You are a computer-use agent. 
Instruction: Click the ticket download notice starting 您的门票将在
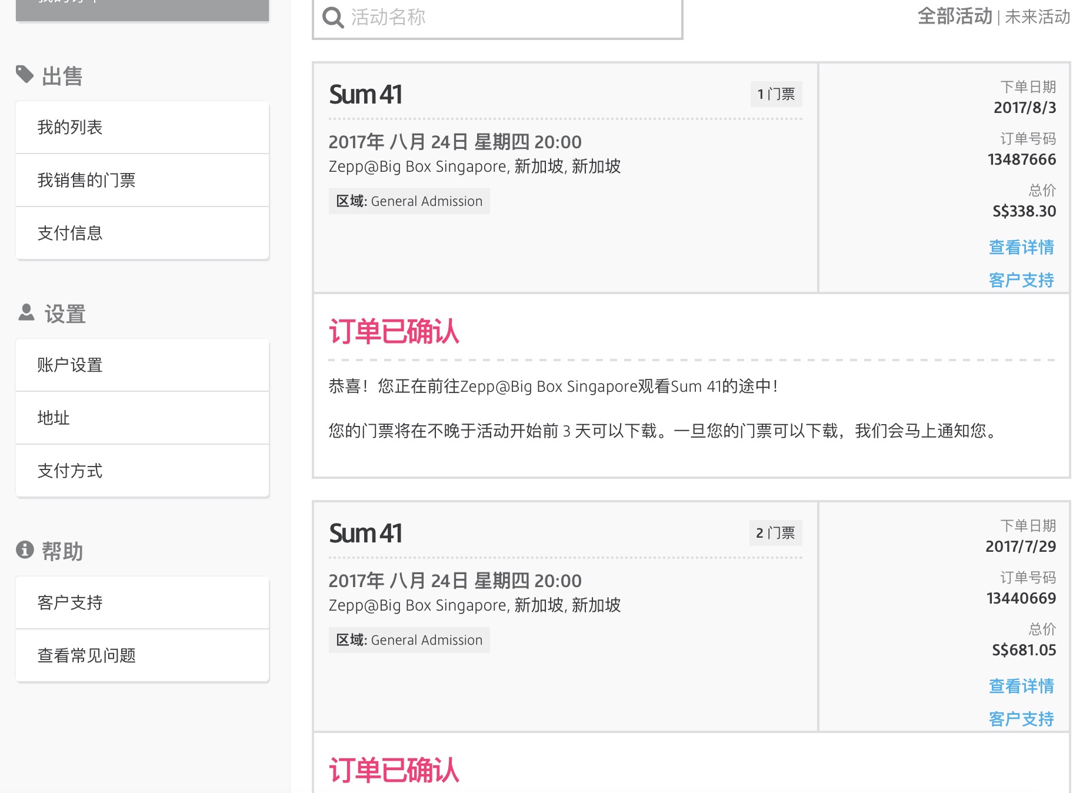pos(664,431)
